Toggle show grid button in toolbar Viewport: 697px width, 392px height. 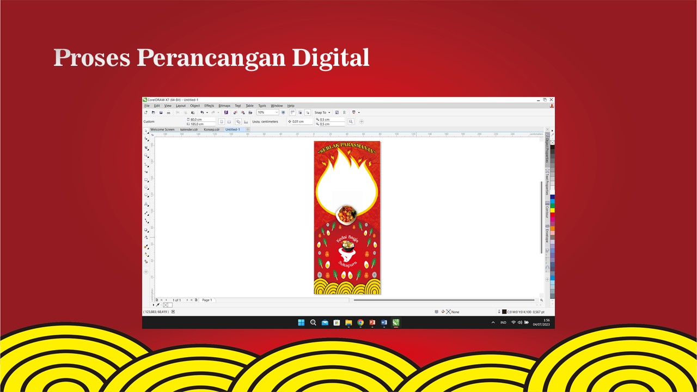[x=300, y=112]
